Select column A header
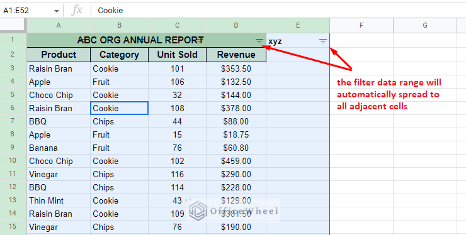The height and width of the screenshot is (235, 466). [59, 26]
